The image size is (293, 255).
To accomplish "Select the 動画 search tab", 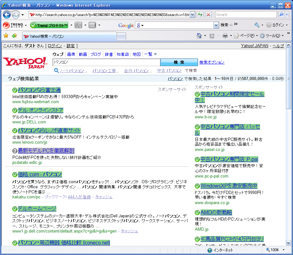I will (83, 54).
